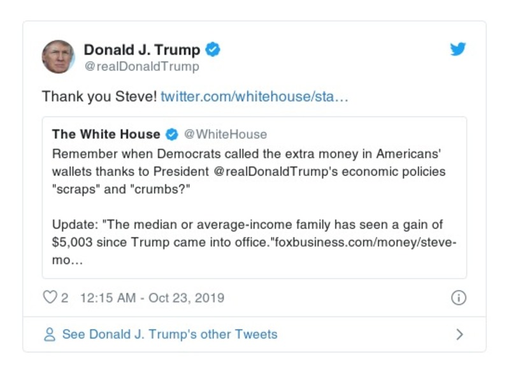Open the twitter.com/whitehouse/sta… link
Viewport: 509px width, 373px height.
click(254, 97)
